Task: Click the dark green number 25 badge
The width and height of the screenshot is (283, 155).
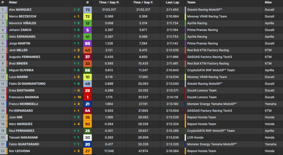Action: (87, 131)
